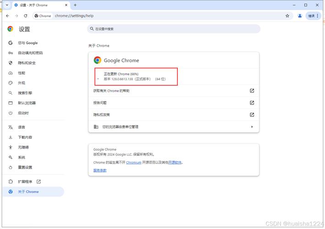The width and height of the screenshot is (325, 229).
Task: Click Chrome icon beside 关于 Chrome sidebar item
Action: [11, 192]
